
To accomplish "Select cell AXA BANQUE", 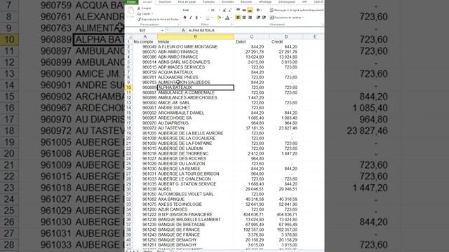I will pos(196,199).
